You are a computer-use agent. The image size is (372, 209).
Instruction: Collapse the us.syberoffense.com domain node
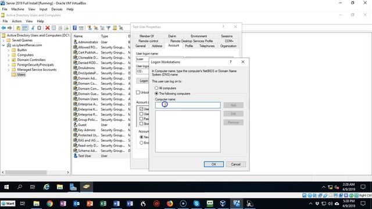[3, 45]
